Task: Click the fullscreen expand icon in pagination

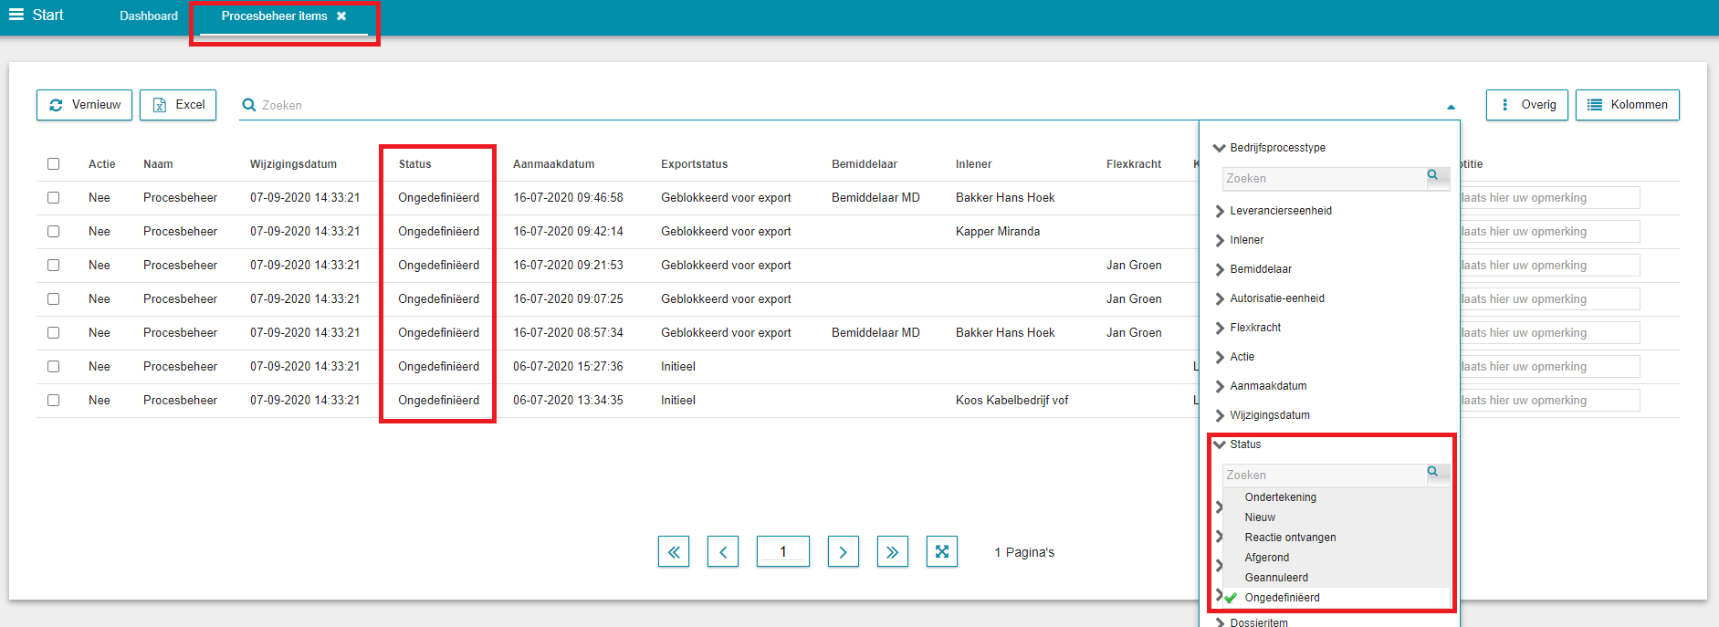Action: click(x=941, y=551)
